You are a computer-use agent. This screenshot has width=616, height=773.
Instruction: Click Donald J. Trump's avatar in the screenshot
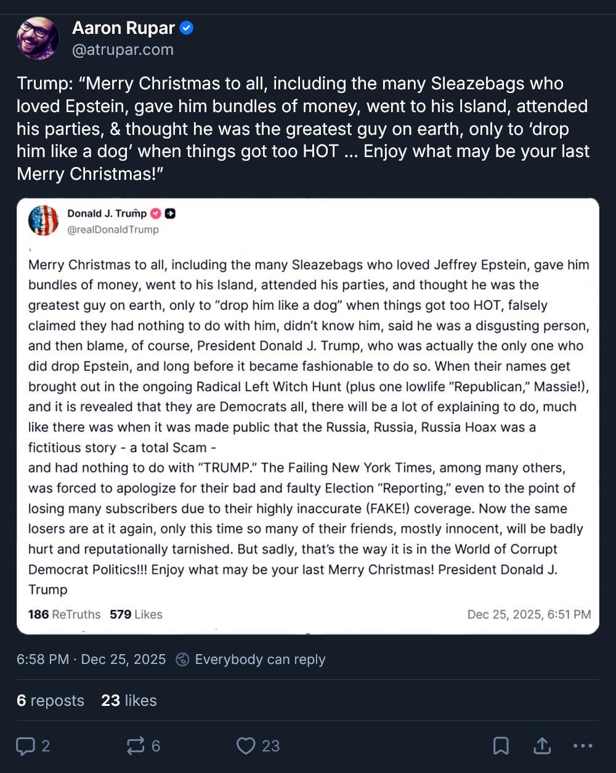click(44, 221)
